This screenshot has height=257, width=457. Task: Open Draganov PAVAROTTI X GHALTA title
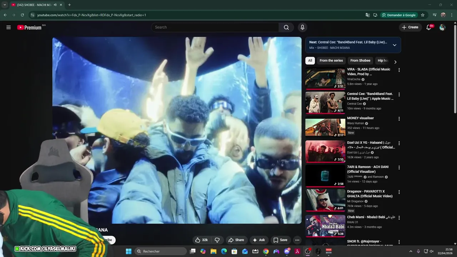[370, 194]
